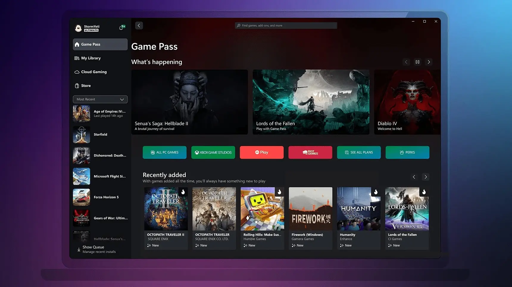This screenshot has width=512, height=287.
Task: Click the flame icon on Humanity tile
Action: [x=376, y=192]
